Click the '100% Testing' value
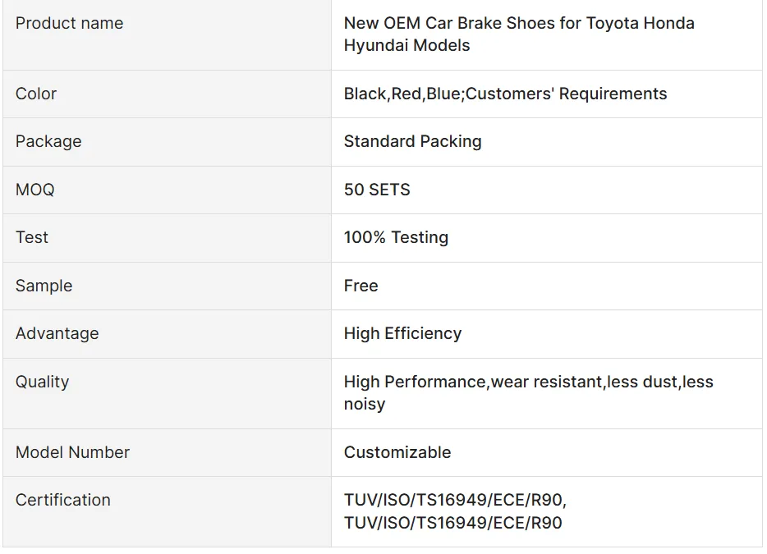 click(x=396, y=237)
